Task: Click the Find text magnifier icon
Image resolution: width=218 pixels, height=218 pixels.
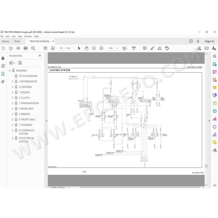Action: point(33,48)
